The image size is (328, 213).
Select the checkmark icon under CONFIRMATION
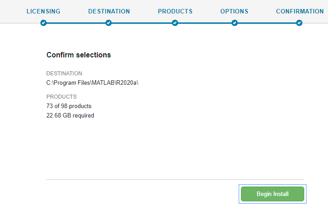click(x=299, y=23)
